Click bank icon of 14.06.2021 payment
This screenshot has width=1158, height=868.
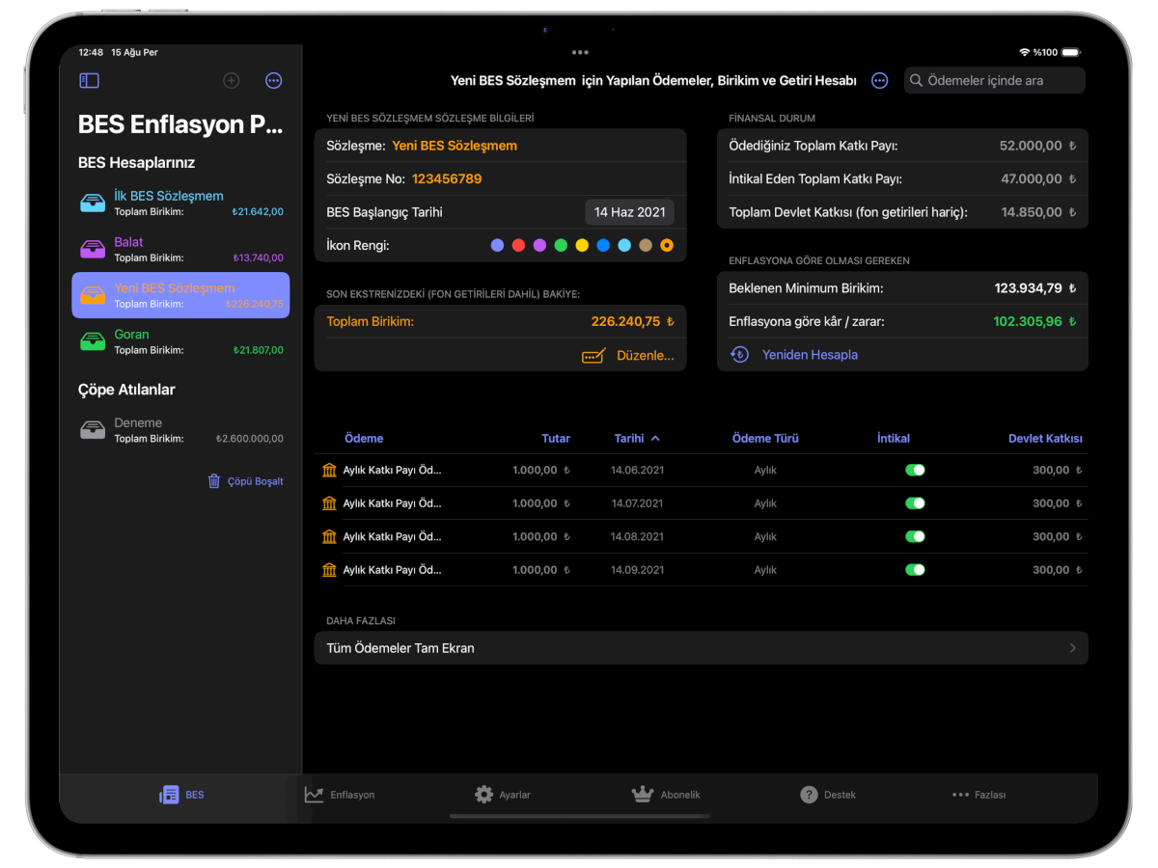330,471
